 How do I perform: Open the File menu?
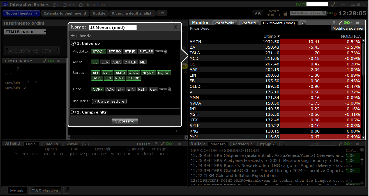(56, 5)
